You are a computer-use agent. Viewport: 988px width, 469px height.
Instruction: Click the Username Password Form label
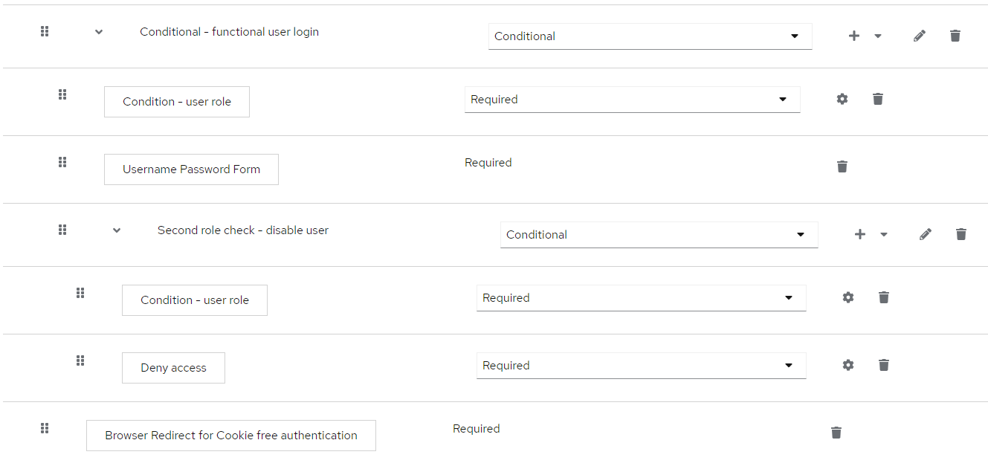point(191,169)
